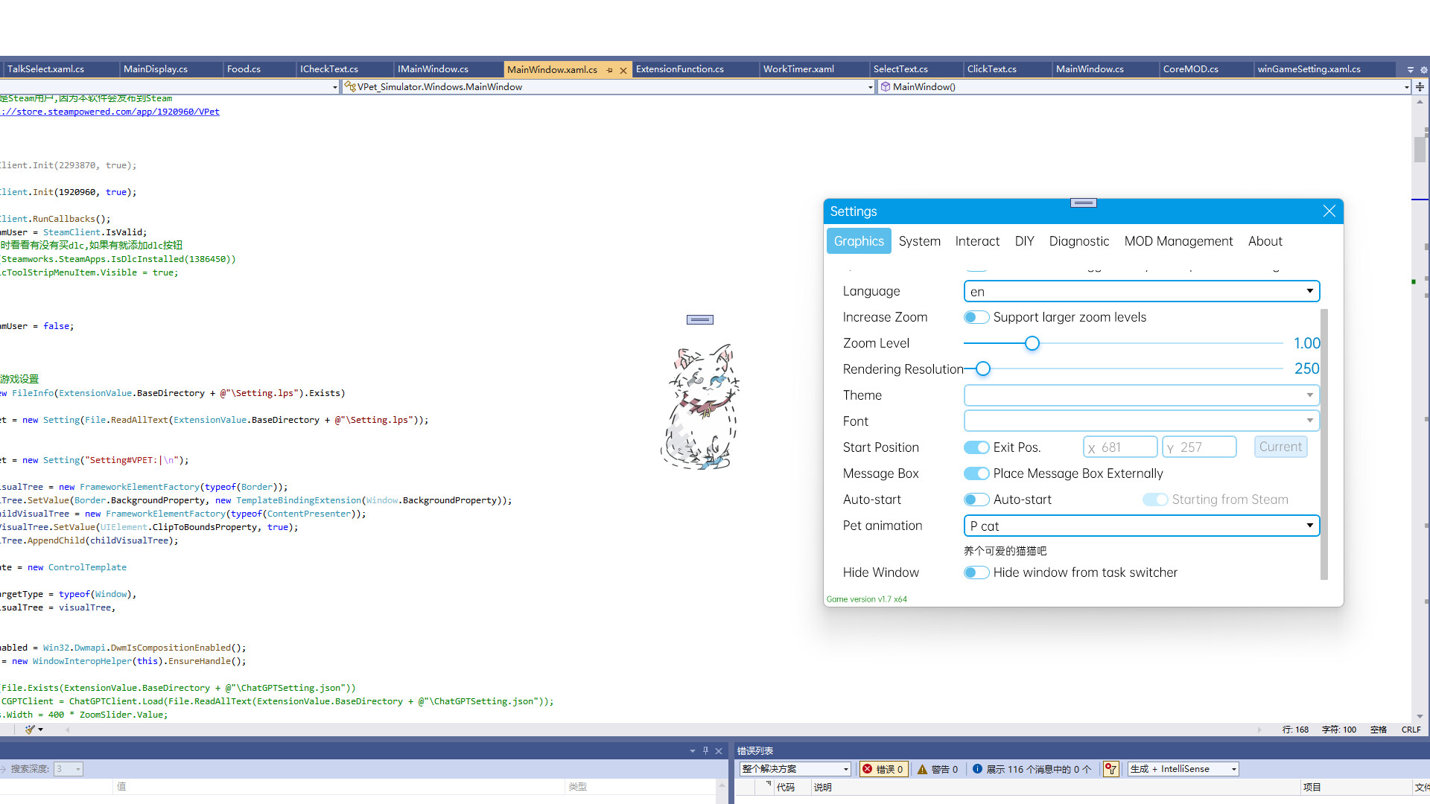Click the messages info icon
1430x804 pixels.
point(978,769)
